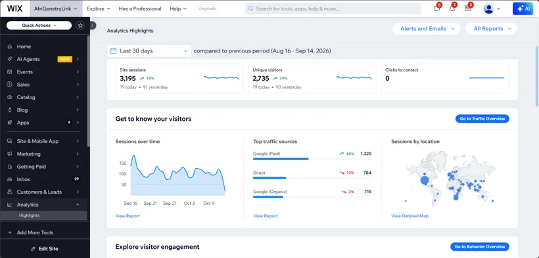
Task: Click View Report under Top traffic sources
Action: pos(266,216)
